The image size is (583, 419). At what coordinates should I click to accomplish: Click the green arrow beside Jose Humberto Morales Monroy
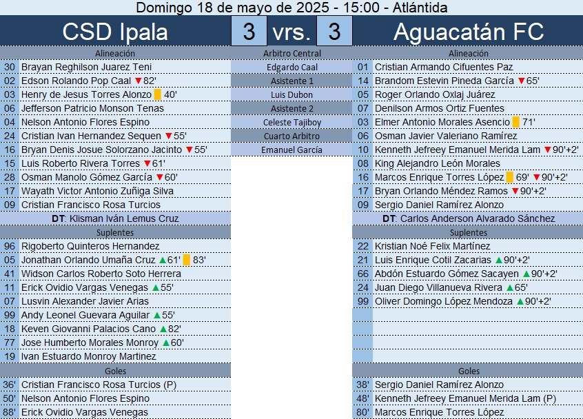[165, 343]
